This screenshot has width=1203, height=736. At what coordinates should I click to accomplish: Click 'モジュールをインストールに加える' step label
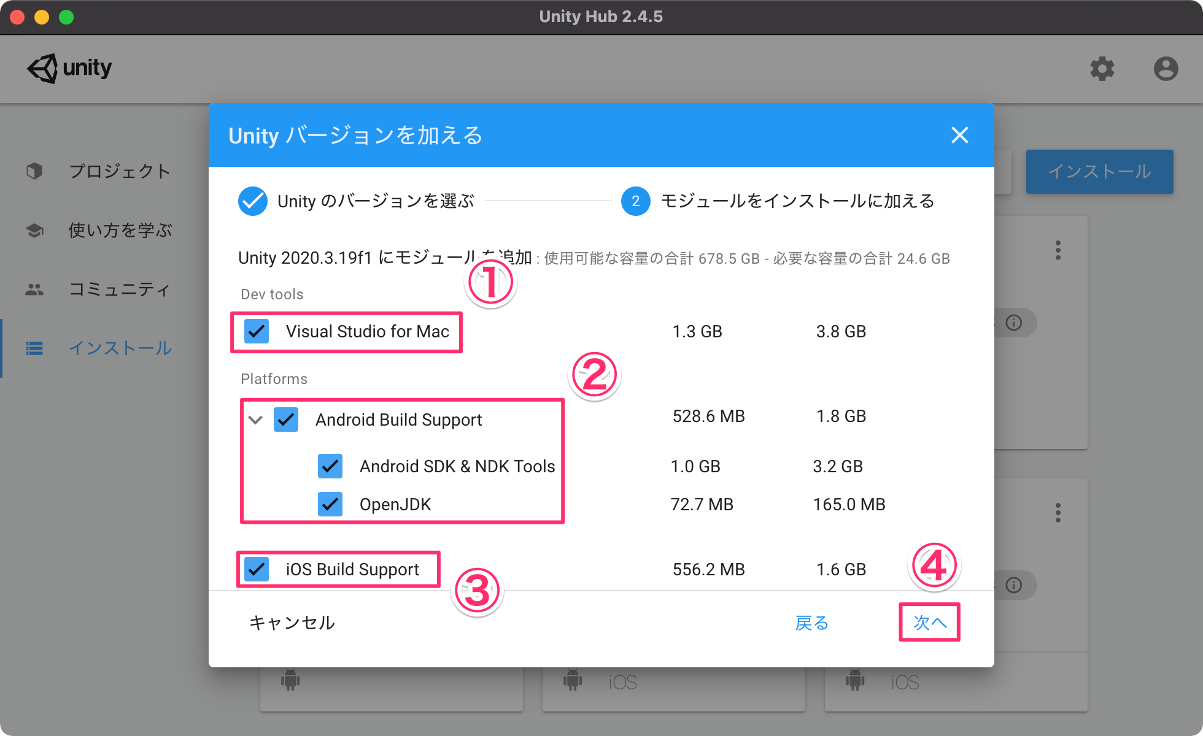(x=797, y=201)
